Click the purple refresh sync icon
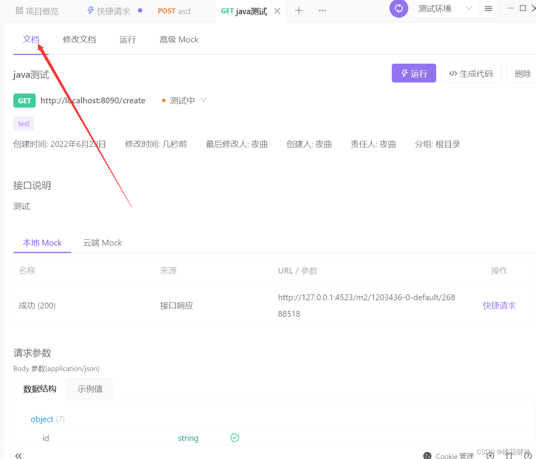Screen dimensions: 536x459 pos(398,8)
